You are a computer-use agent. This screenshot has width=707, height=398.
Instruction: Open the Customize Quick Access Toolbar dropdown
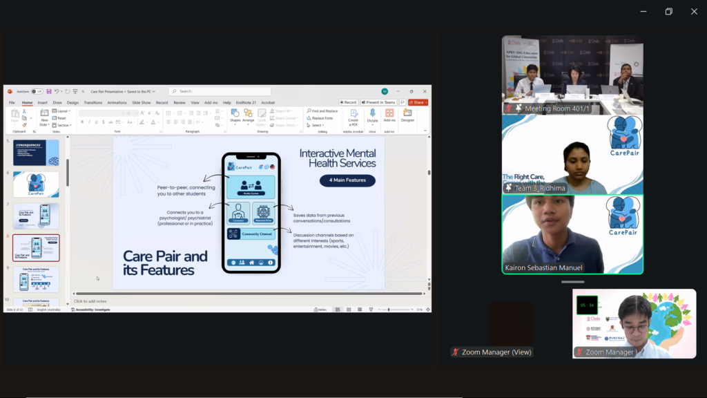coord(83,92)
